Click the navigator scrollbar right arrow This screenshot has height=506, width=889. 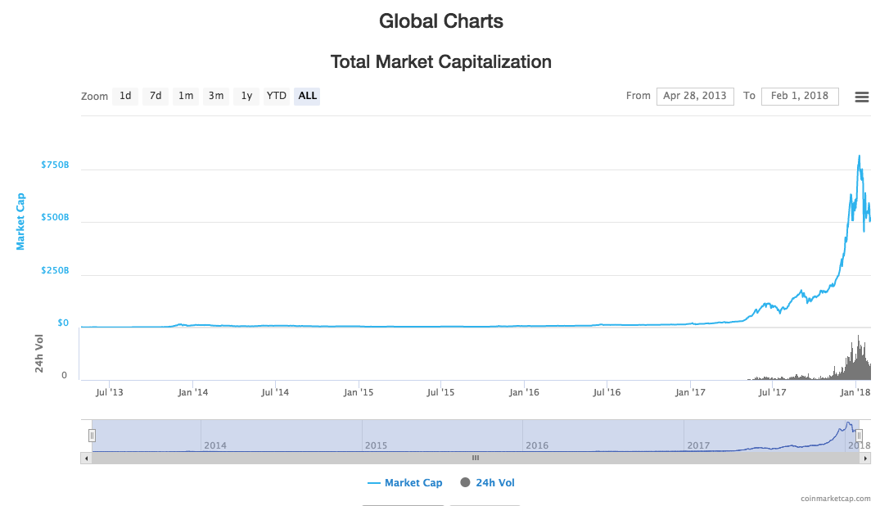865,459
